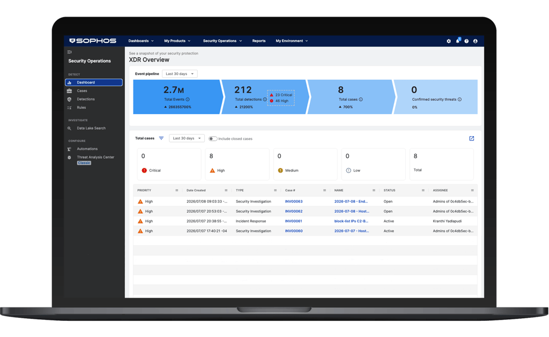Screen dimensions: 549x337
Task: Open Case # column menu icon
Action: pyautogui.click(x=324, y=190)
